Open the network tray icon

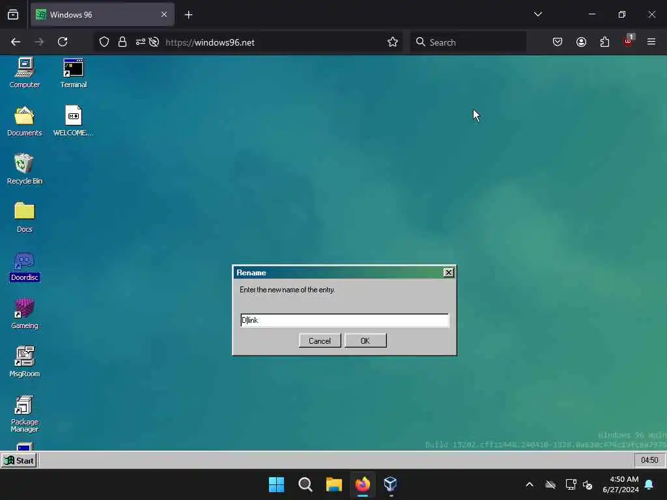point(571,484)
